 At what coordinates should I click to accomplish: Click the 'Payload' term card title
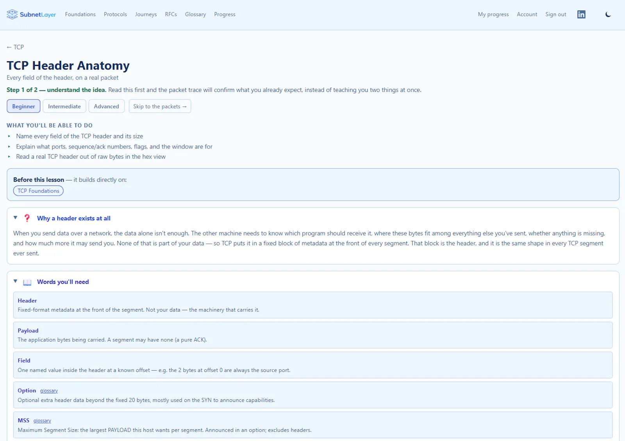28,331
